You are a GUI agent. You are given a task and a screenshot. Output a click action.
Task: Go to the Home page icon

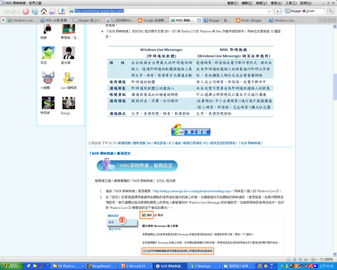44,11
